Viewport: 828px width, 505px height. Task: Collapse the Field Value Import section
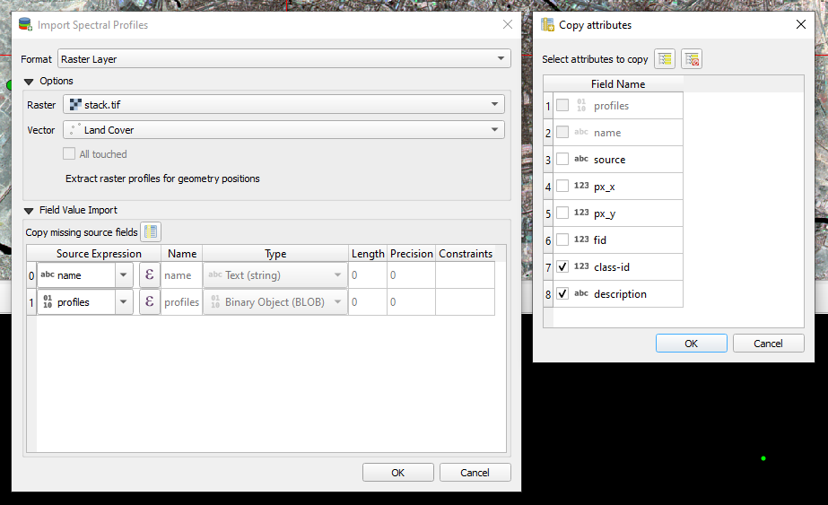pyautogui.click(x=28, y=211)
